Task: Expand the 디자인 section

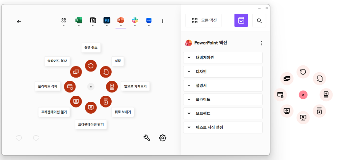Action: [223, 71]
